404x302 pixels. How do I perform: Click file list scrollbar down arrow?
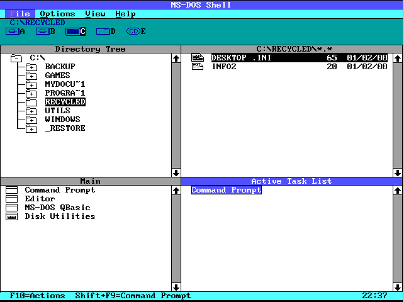(397, 172)
